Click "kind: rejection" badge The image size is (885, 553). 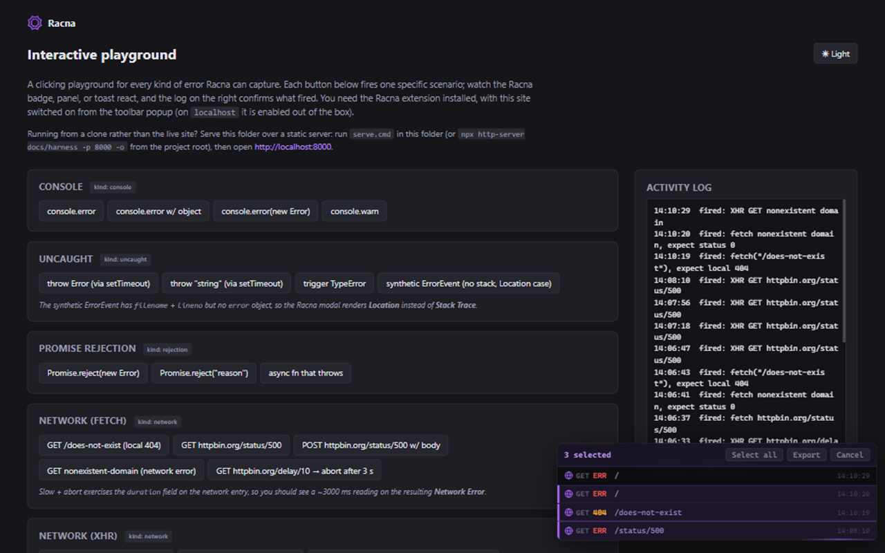point(167,350)
